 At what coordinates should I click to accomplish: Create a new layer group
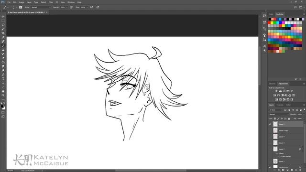coord(292,170)
